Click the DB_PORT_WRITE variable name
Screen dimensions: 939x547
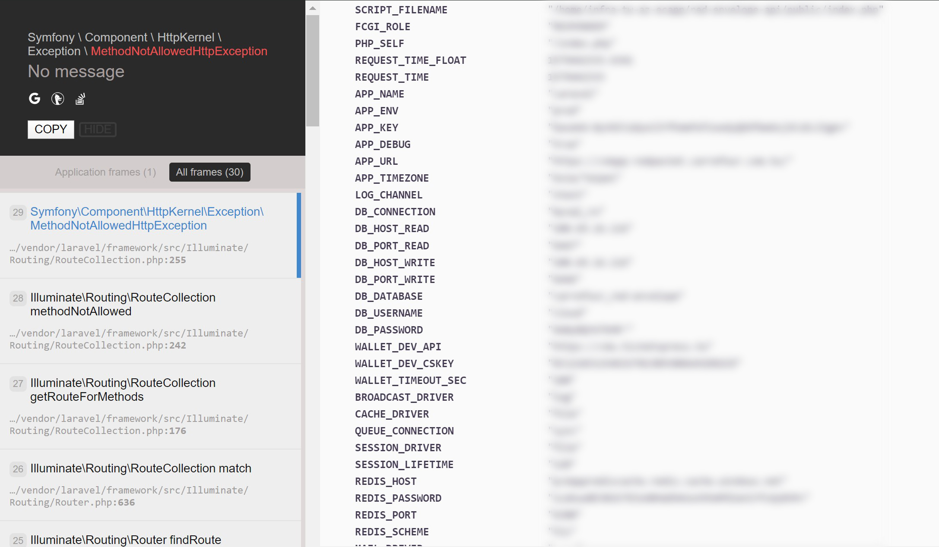click(395, 280)
